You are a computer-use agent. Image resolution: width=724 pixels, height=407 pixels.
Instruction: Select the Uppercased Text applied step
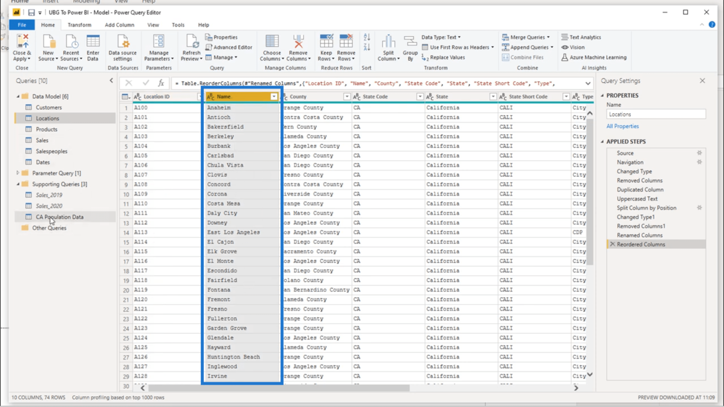637,199
